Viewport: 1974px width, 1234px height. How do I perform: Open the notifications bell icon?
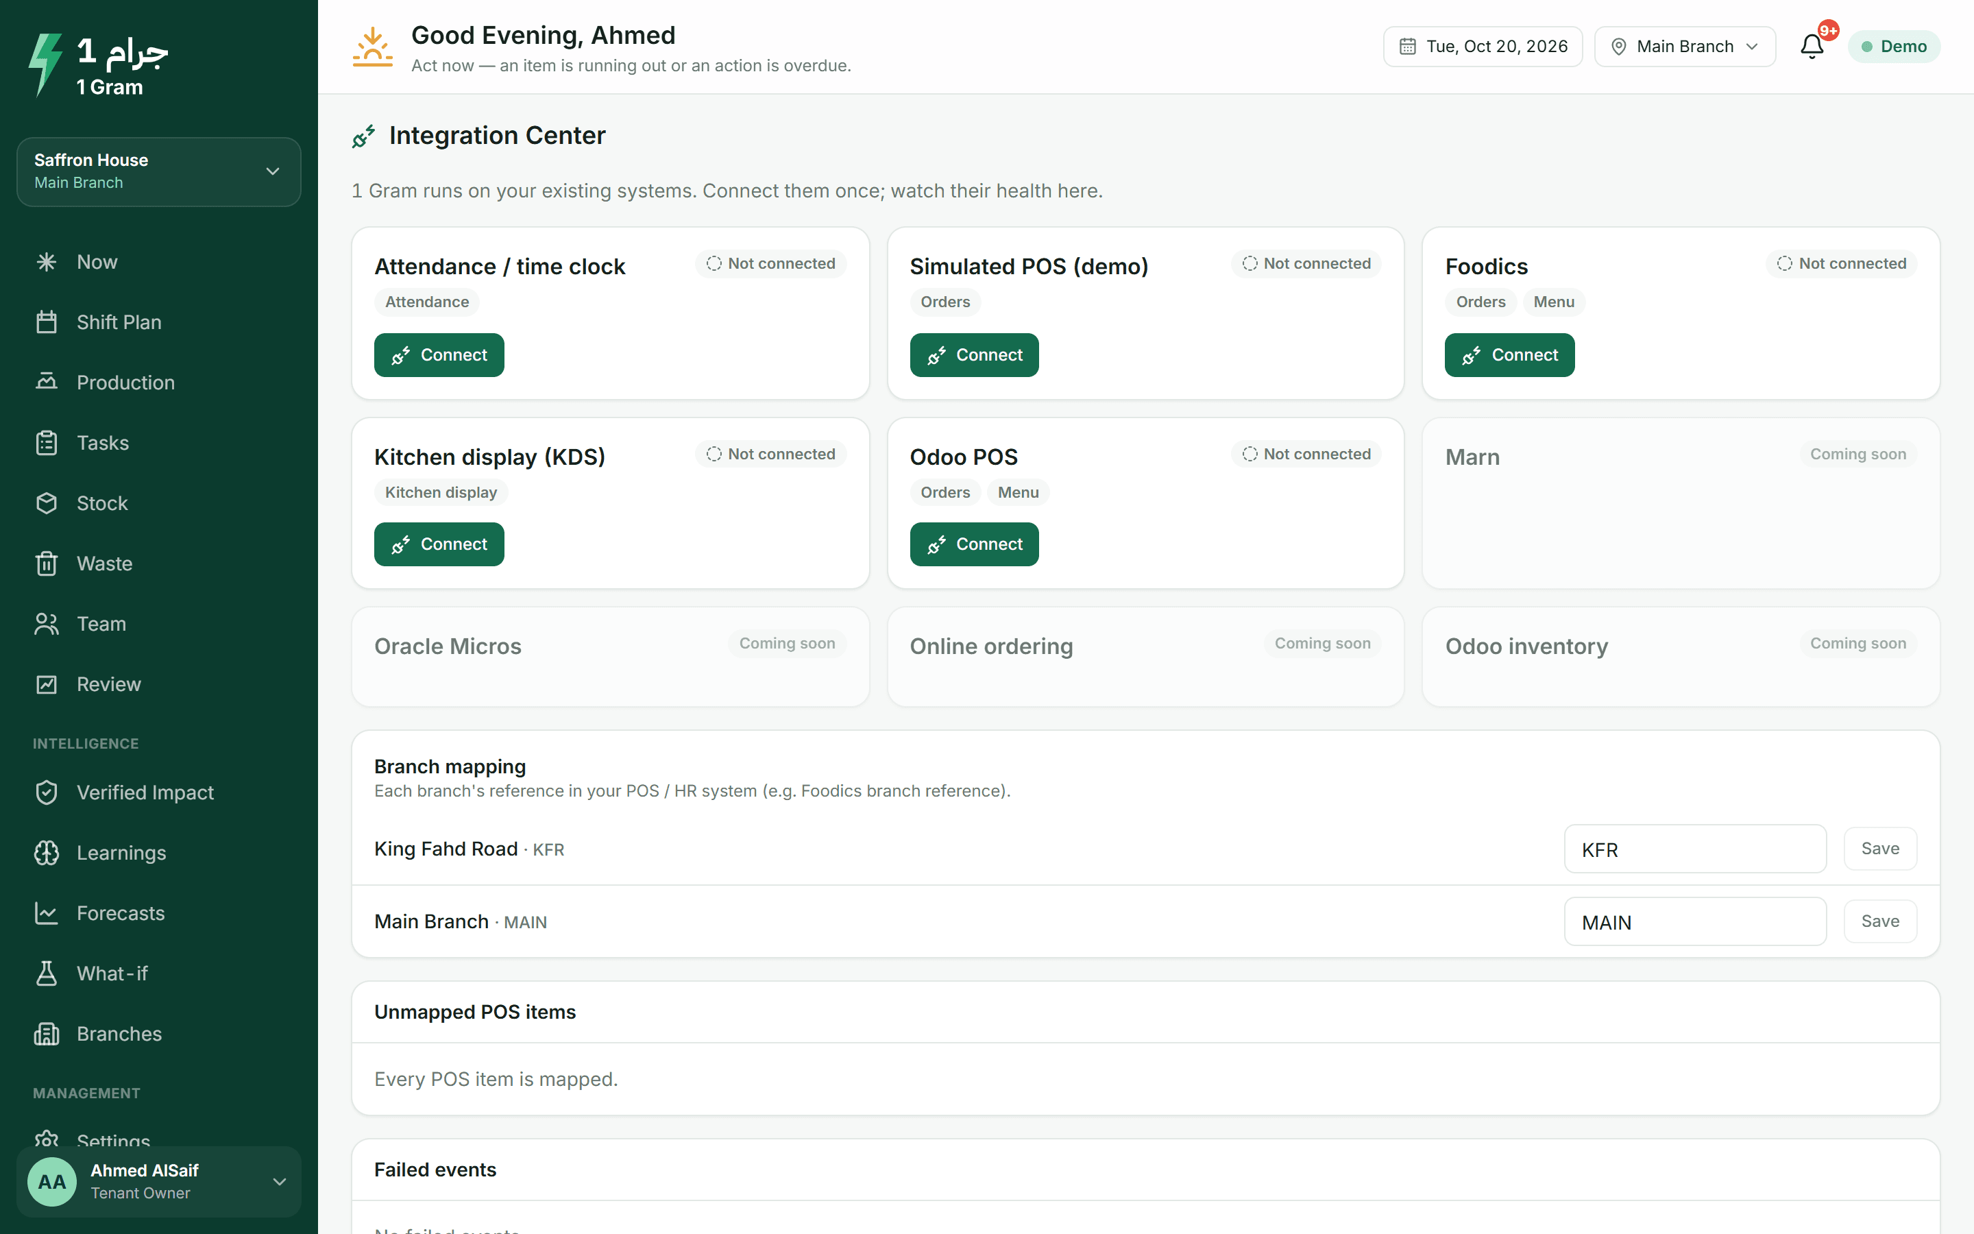pyautogui.click(x=1811, y=47)
